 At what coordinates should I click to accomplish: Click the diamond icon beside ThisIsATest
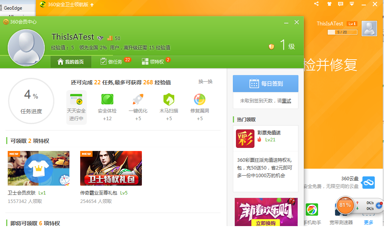100,38
